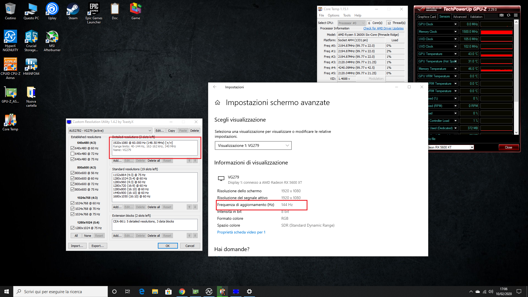Image resolution: width=528 pixels, height=297 pixels.
Task: Open the Core Temp Tools menu
Action: 347,15
